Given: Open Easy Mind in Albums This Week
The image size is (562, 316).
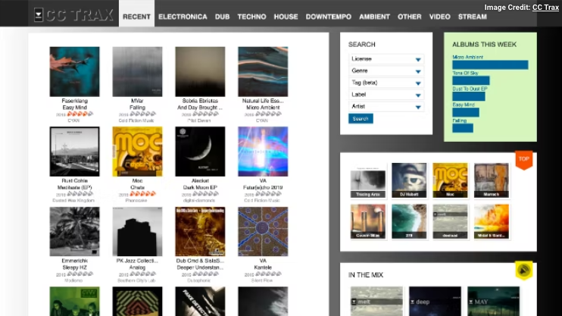Looking at the screenshot, I should click(x=464, y=105).
